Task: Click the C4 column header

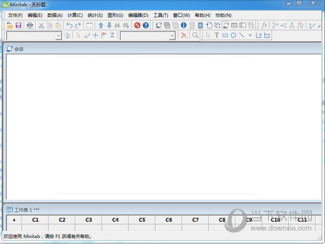Action: coord(115,220)
